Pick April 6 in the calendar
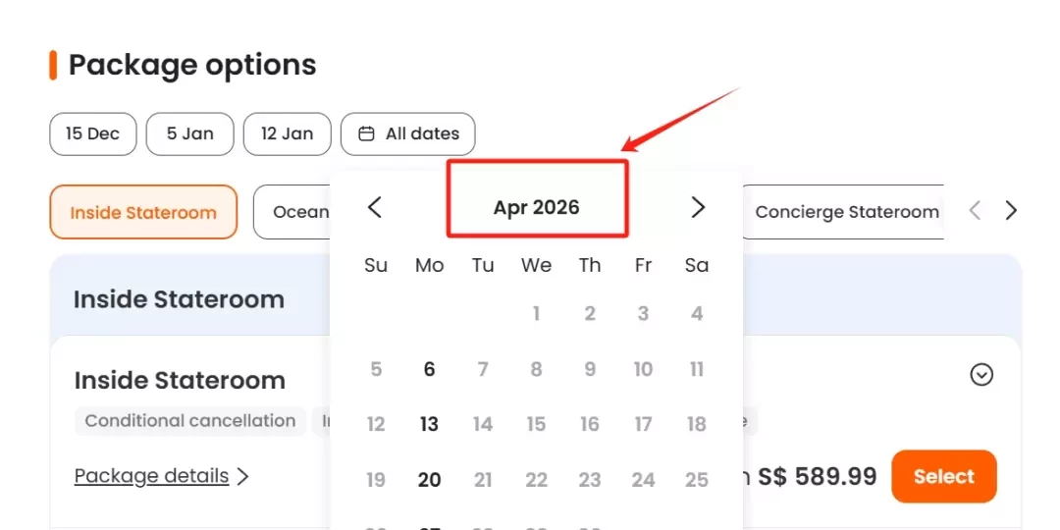 429,369
